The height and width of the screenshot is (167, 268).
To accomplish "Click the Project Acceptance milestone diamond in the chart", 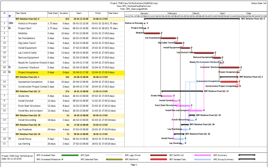I will pyautogui.click(x=239, y=72).
